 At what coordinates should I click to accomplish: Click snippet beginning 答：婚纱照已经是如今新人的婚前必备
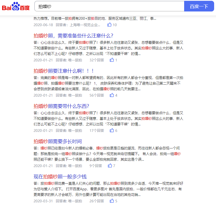107,154
